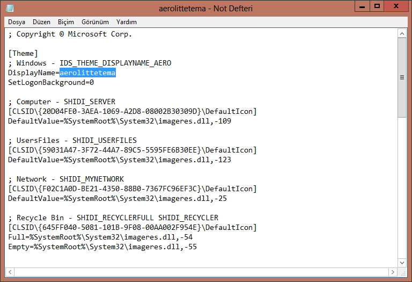Open the Biçim menu
The height and width of the screenshot is (282, 412).
(x=66, y=22)
